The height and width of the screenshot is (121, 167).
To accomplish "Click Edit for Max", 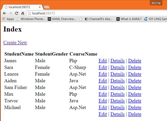I will point(103,94).
